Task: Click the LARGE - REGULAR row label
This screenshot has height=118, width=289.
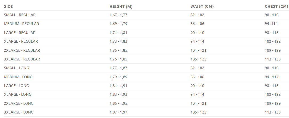Action: click(20, 33)
